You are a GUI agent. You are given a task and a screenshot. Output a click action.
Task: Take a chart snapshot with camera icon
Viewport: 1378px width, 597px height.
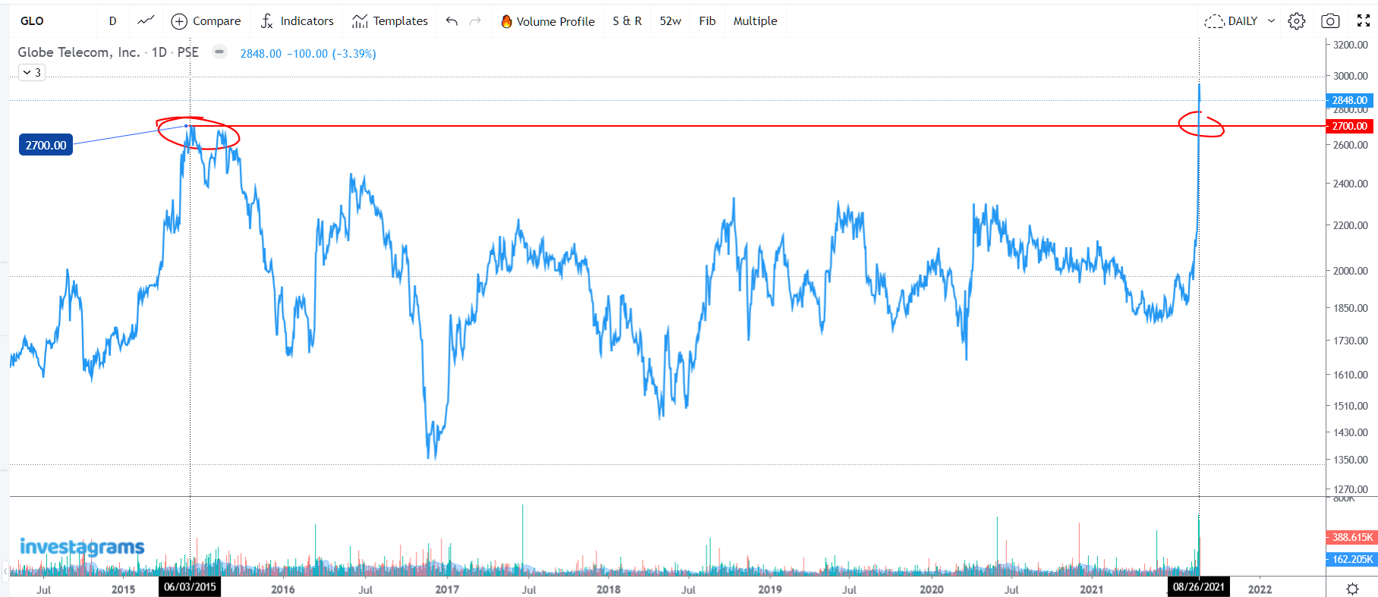pos(1330,21)
